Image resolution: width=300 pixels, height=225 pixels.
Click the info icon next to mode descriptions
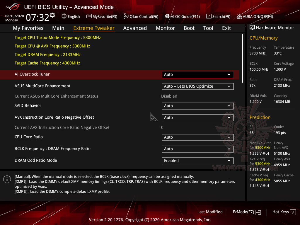7,179
